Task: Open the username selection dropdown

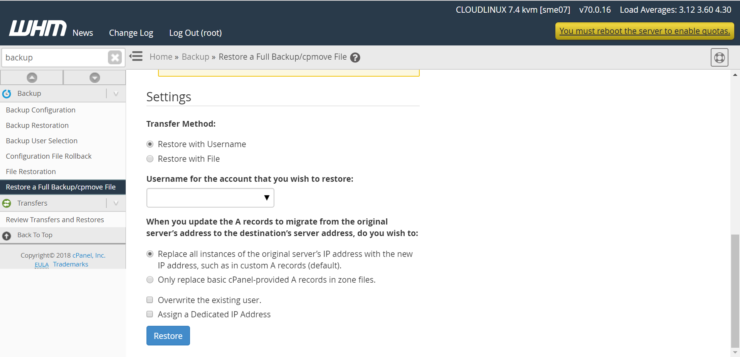Action: pyautogui.click(x=210, y=198)
